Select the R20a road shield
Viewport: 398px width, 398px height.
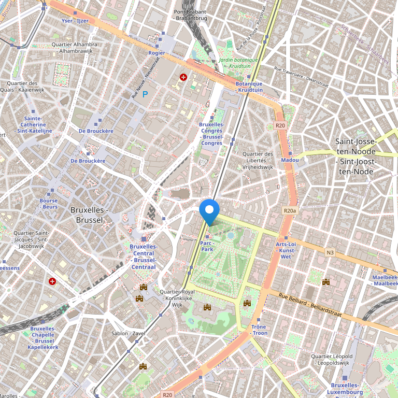pyautogui.click(x=290, y=211)
